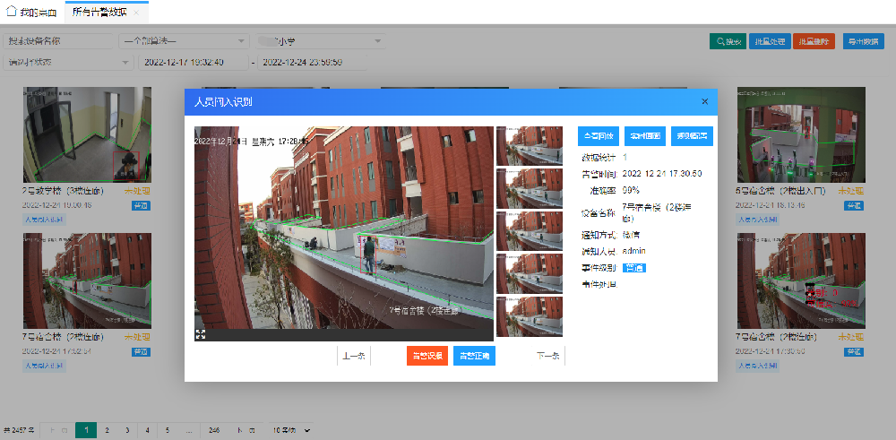
Task: Click the pagination ellipsis to skip pages
Action: 189,430
